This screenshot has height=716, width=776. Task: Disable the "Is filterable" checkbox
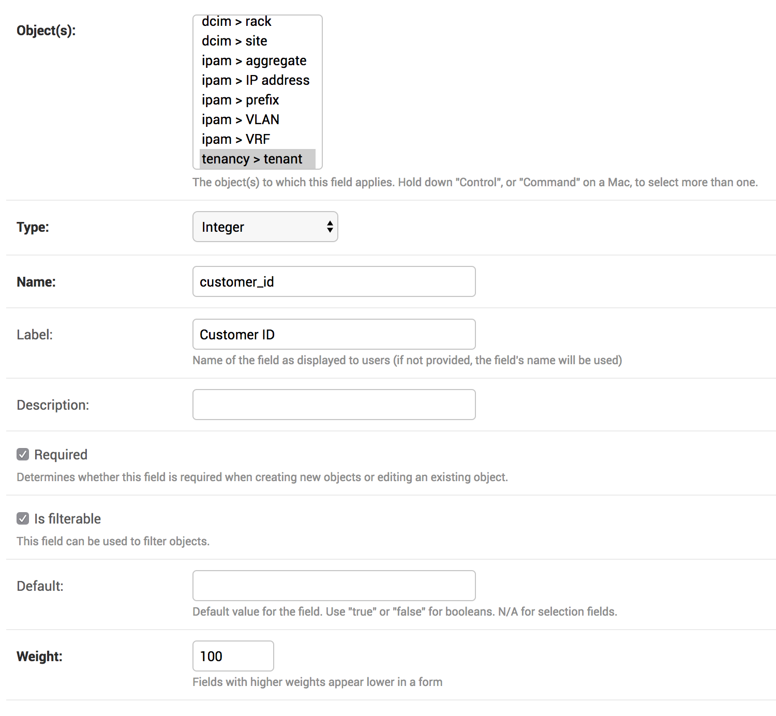point(22,518)
